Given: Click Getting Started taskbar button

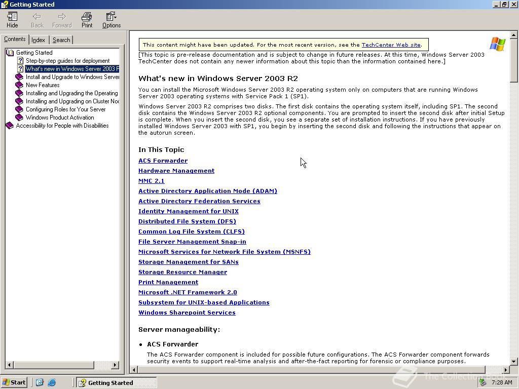Looking at the screenshot, I should pyautogui.click(x=116, y=383).
